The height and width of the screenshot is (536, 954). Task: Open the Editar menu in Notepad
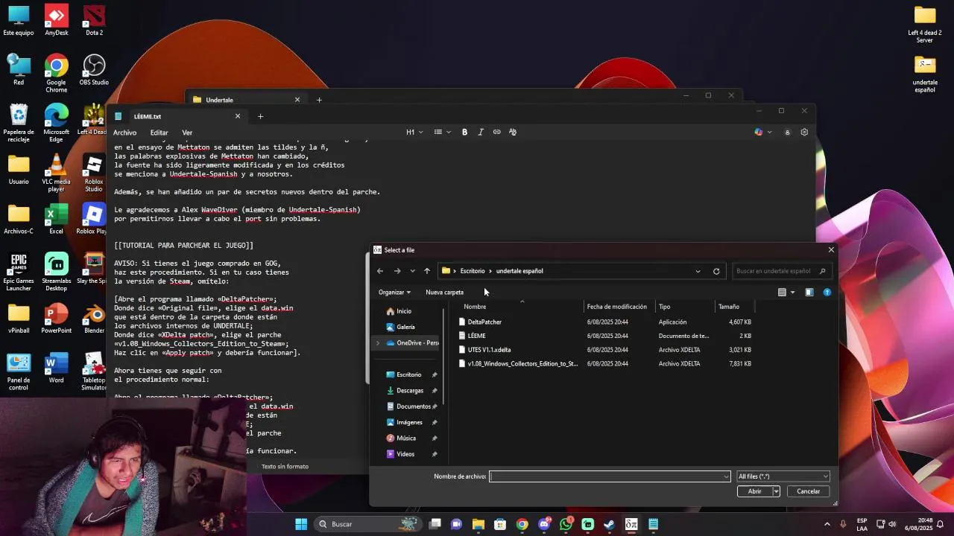pos(159,133)
